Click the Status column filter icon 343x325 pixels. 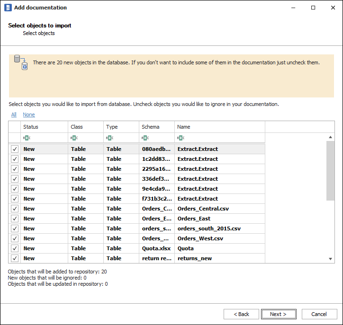pyautogui.click(x=27, y=138)
